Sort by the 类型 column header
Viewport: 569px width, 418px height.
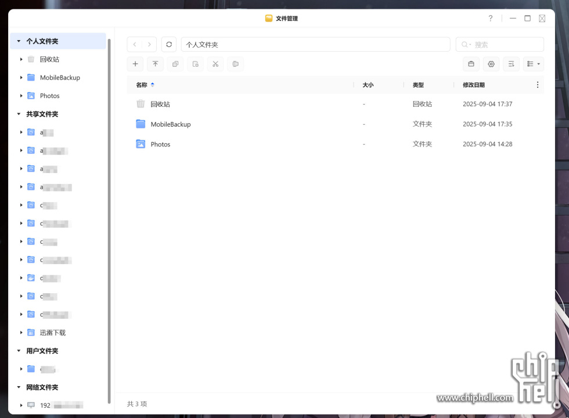click(418, 85)
